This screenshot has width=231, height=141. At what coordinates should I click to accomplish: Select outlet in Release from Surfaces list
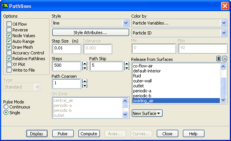tap(176, 86)
